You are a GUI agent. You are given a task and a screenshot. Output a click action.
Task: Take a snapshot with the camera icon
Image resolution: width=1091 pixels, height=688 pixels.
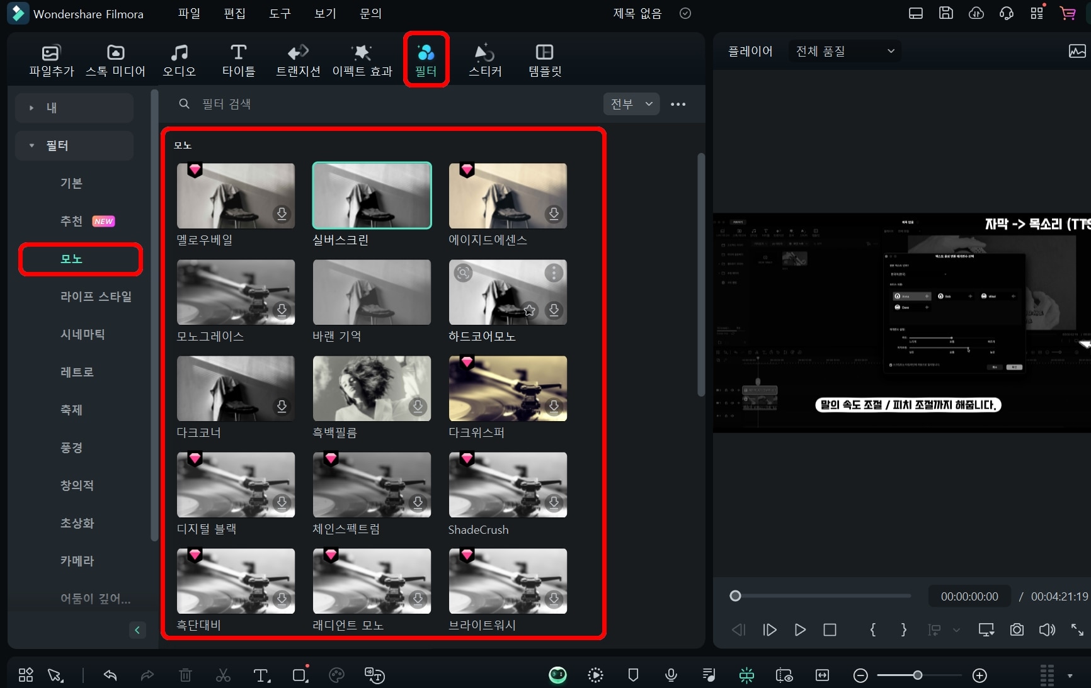tap(1017, 630)
